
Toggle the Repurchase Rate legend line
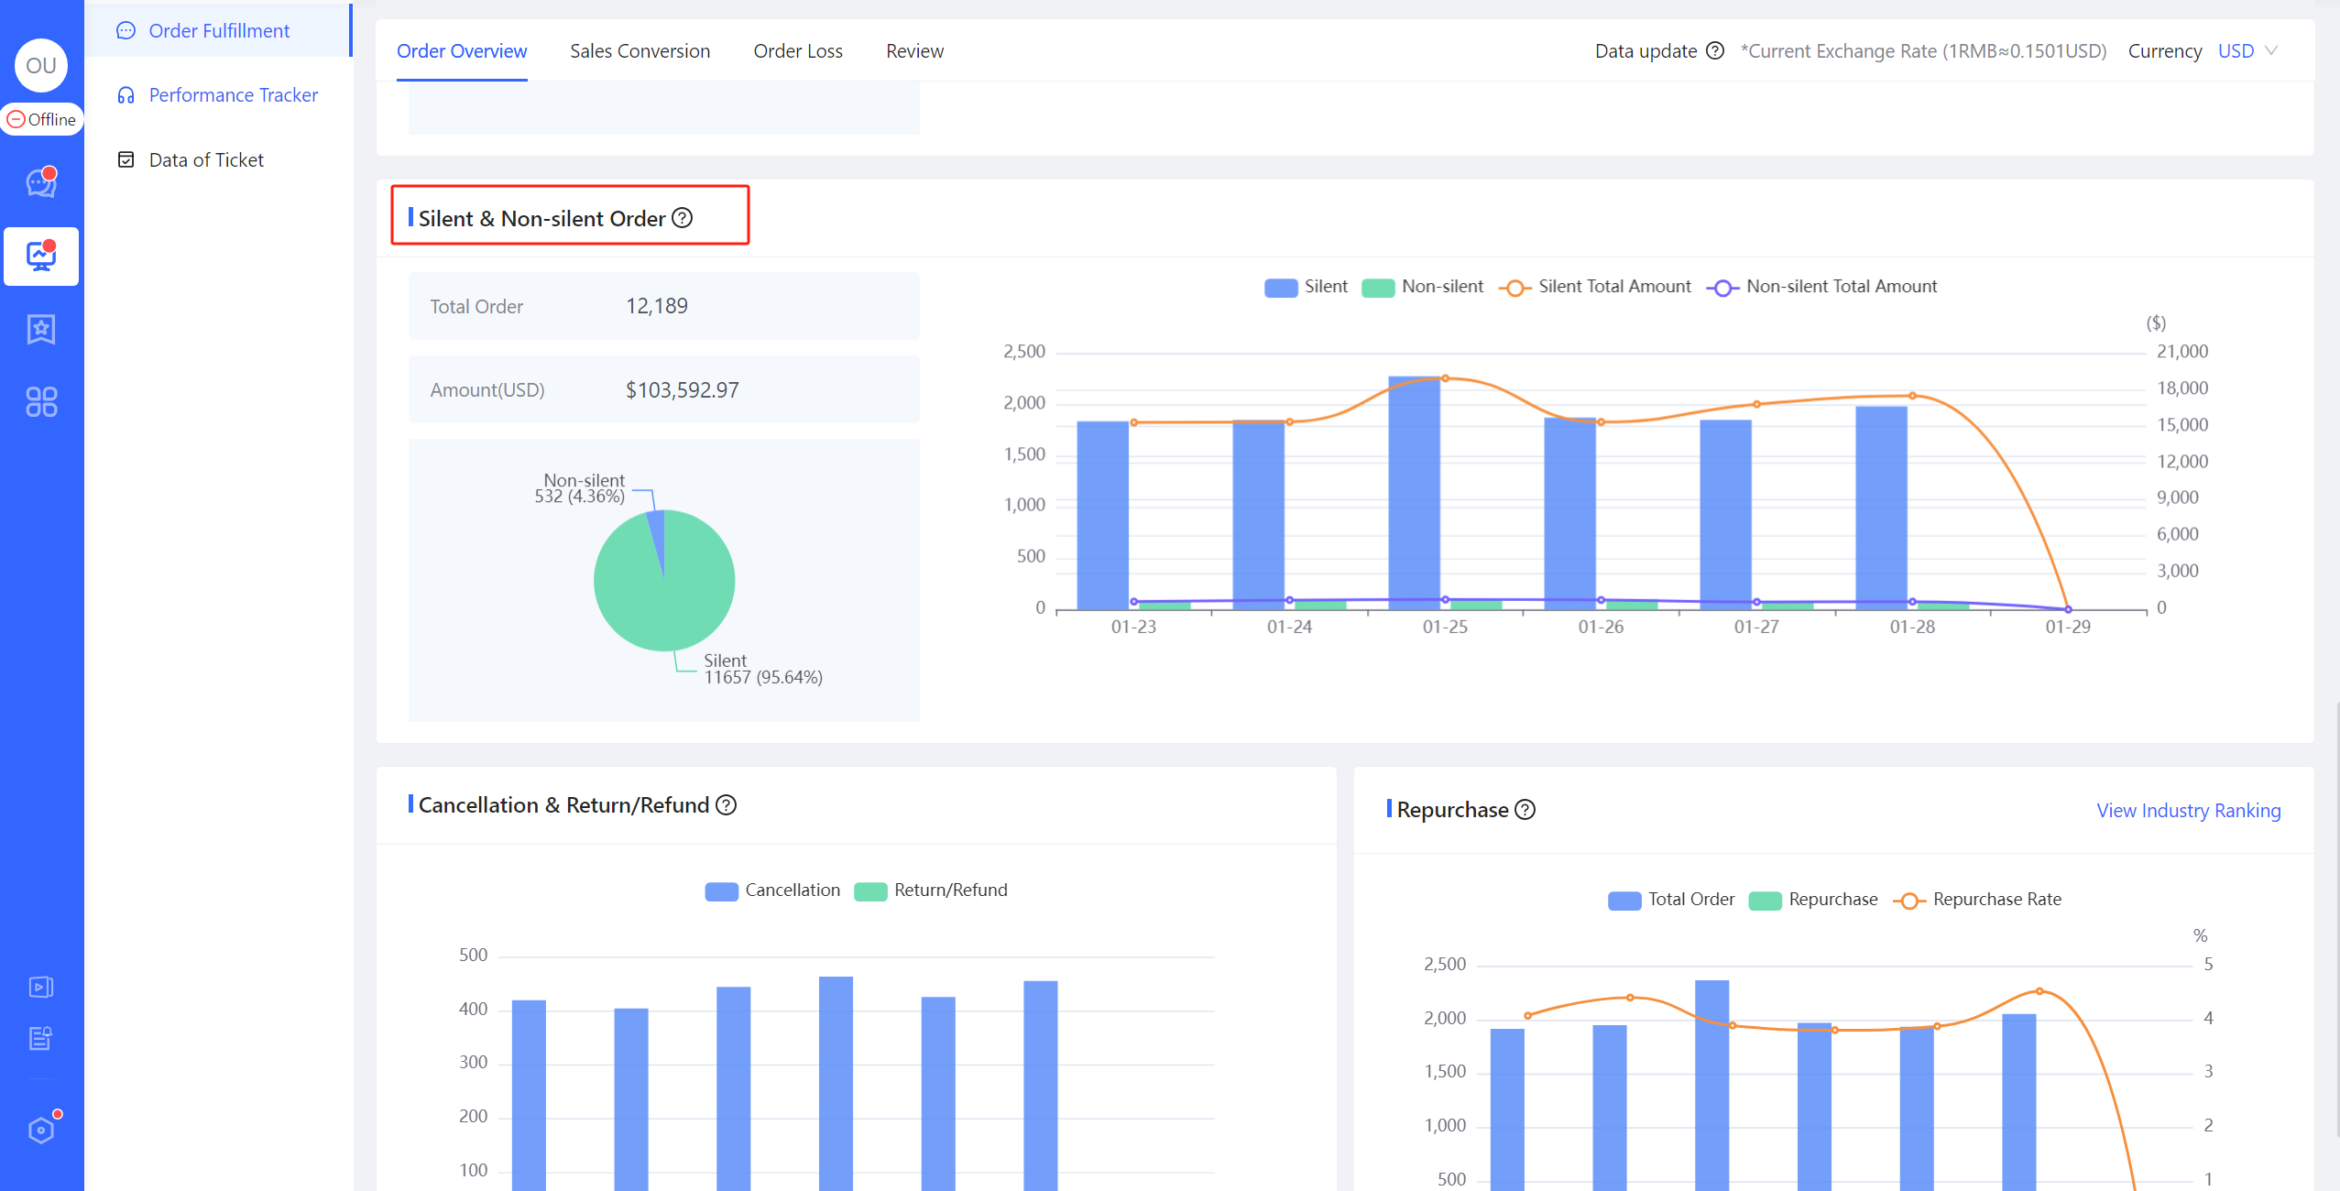1977,900
